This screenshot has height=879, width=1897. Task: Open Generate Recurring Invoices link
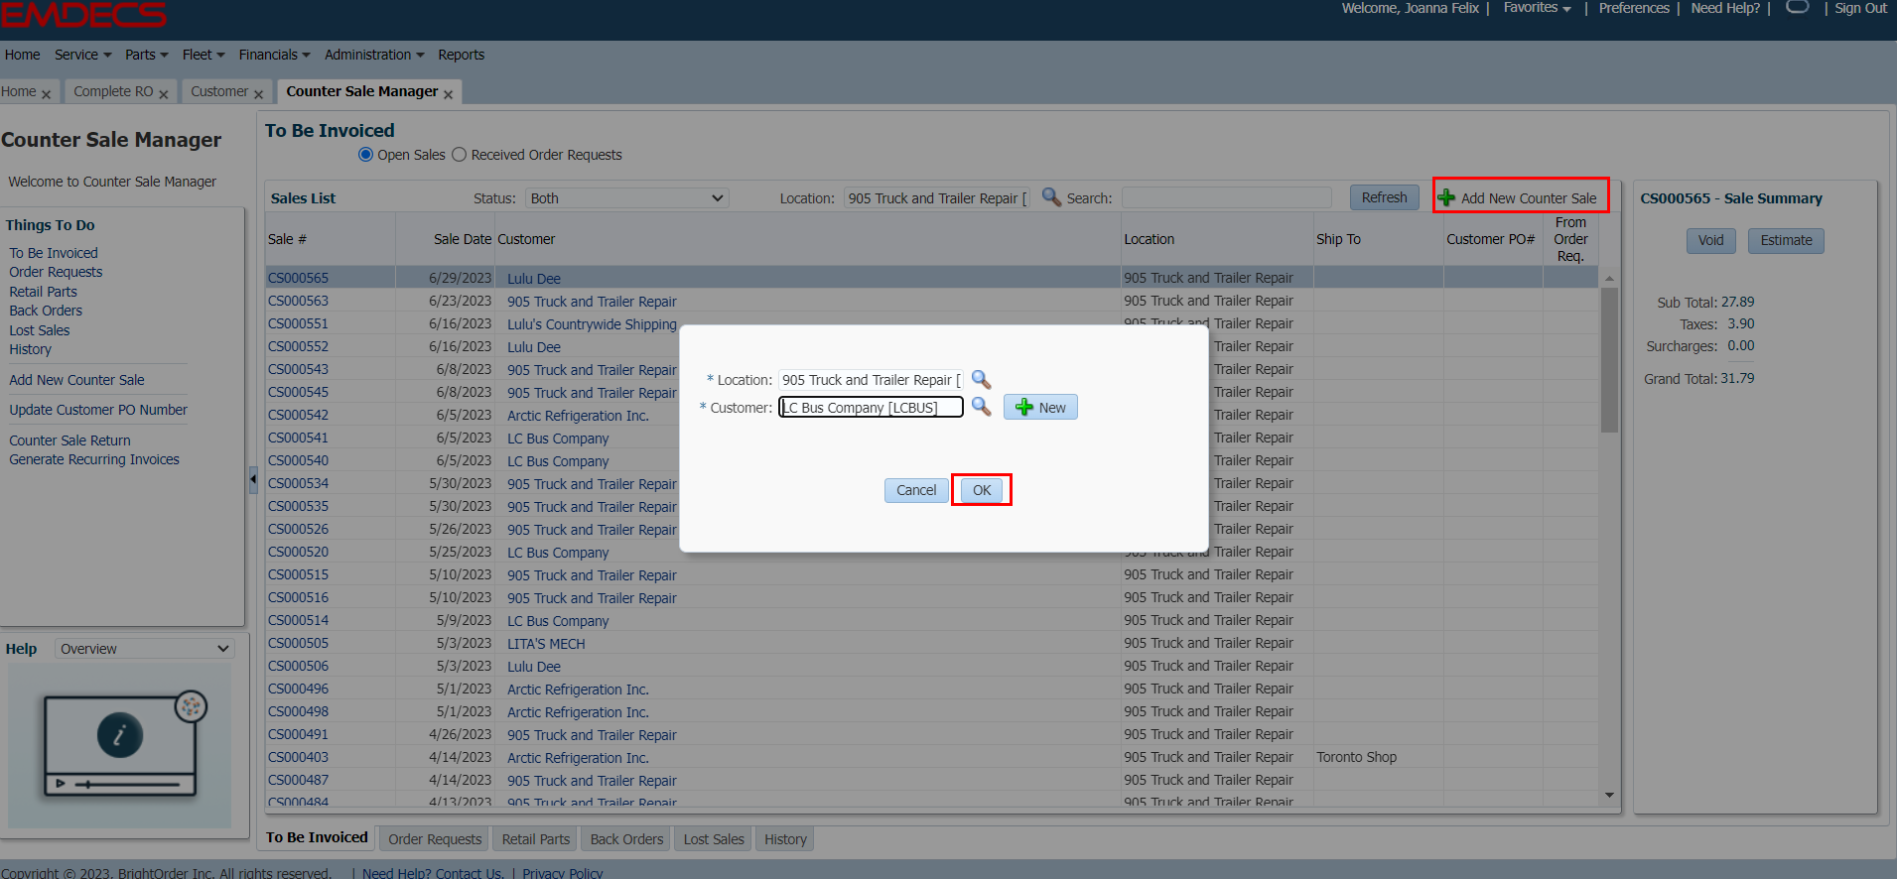pyautogui.click(x=94, y=459)
